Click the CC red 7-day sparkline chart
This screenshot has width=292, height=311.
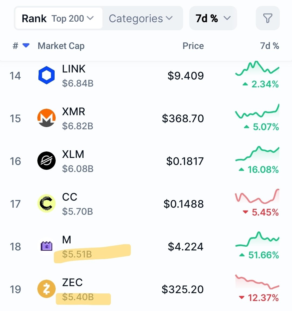pos(257,197)
